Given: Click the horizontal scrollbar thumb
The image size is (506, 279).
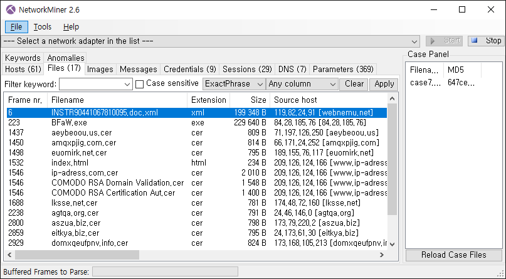Looking at the screenshot, I should (77, 255).
